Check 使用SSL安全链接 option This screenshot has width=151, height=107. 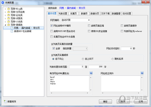[x=89, y=31]
